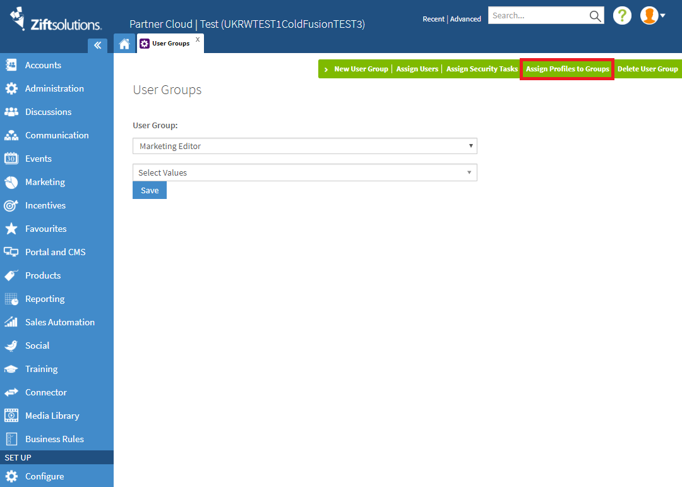Click Assign Security Tasks action
This screenshot has width=682, height=487.
click(482, 69)
